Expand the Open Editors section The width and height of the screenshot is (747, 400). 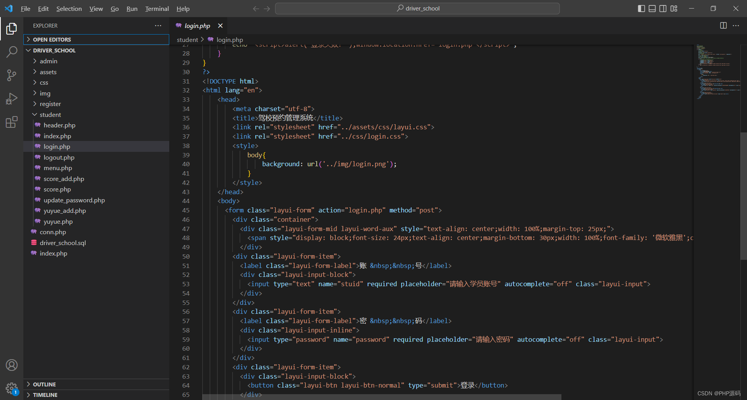tap(96, 40)
